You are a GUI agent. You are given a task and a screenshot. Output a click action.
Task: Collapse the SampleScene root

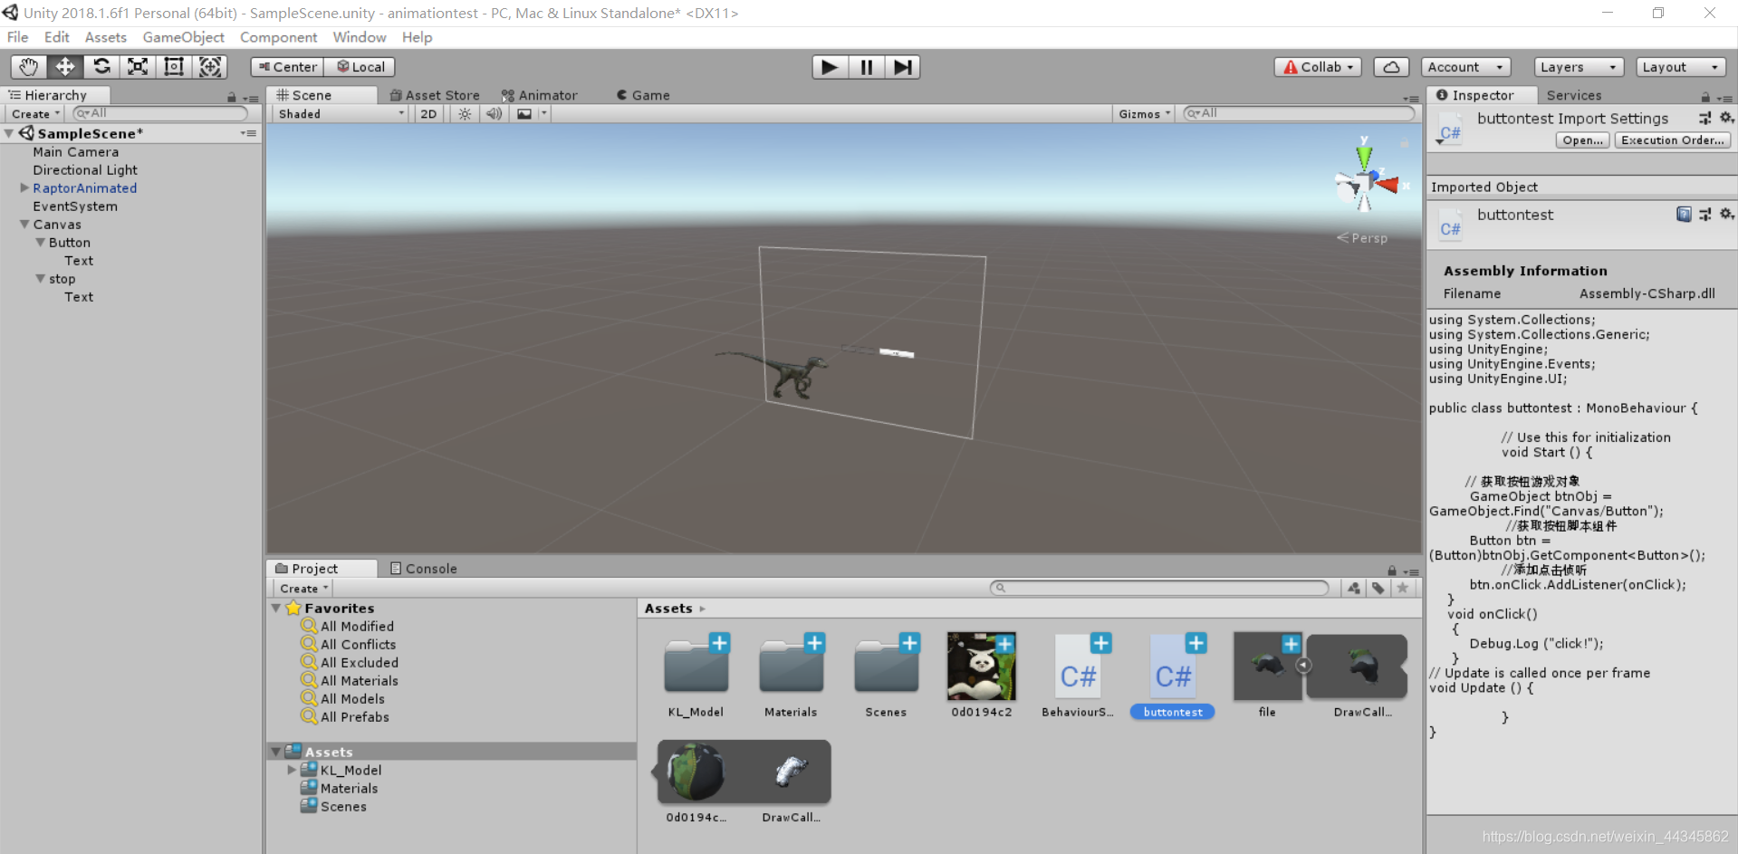(x=9, y=133)
